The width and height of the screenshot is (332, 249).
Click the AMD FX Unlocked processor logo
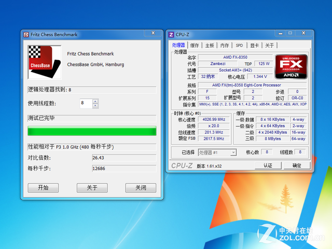click(x=291, y=67)
